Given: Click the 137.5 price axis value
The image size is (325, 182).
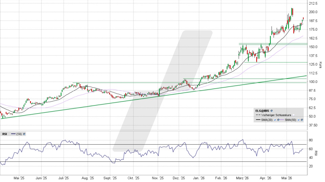Looking at the screenshot, I should 313,56.
